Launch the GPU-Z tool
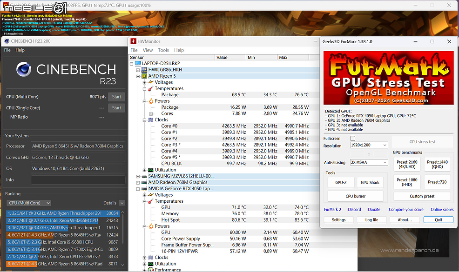Image resolution: width=459 pixels, height=272 pixels. pyautogui.click(x=341, y=183)
